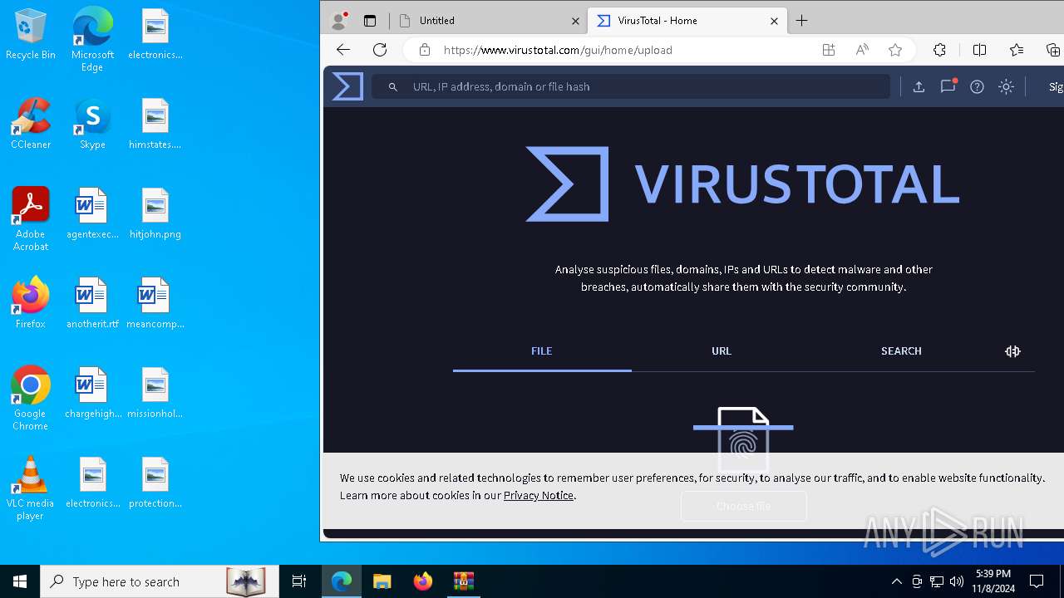The height and width of the screenshot is (598, 1064).
Task: Click the monitor icon beside SEARCH tab
Action: click(x=1012, y=351)
